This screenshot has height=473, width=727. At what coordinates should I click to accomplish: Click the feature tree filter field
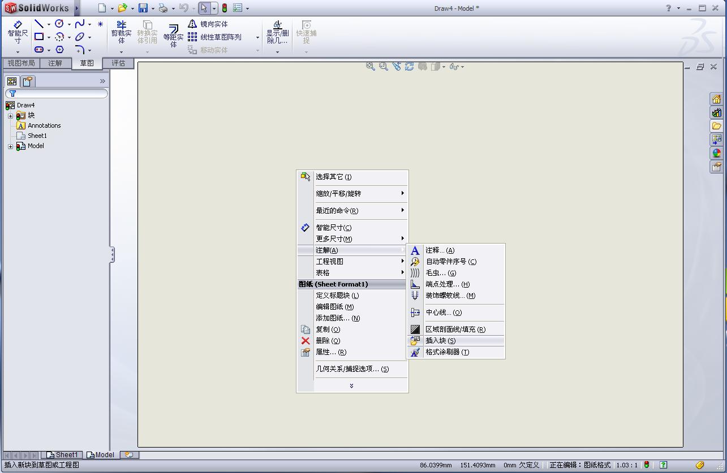coord(57,93)
